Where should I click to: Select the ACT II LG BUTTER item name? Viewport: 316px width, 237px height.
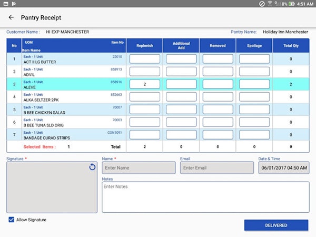(39, 62)
